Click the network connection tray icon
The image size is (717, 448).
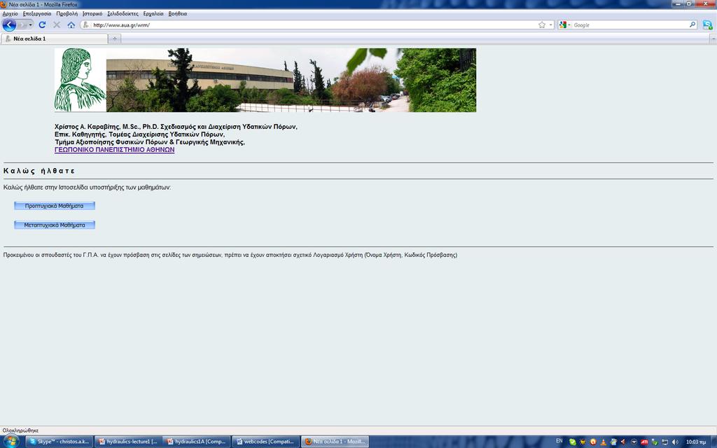(665, 442)
